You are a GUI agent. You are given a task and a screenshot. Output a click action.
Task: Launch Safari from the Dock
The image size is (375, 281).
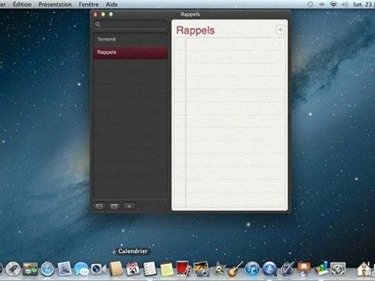coord(47,269)
